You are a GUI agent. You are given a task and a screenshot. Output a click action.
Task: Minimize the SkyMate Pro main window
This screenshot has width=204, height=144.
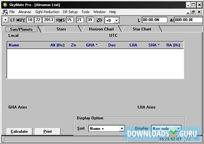click(188, 5)
